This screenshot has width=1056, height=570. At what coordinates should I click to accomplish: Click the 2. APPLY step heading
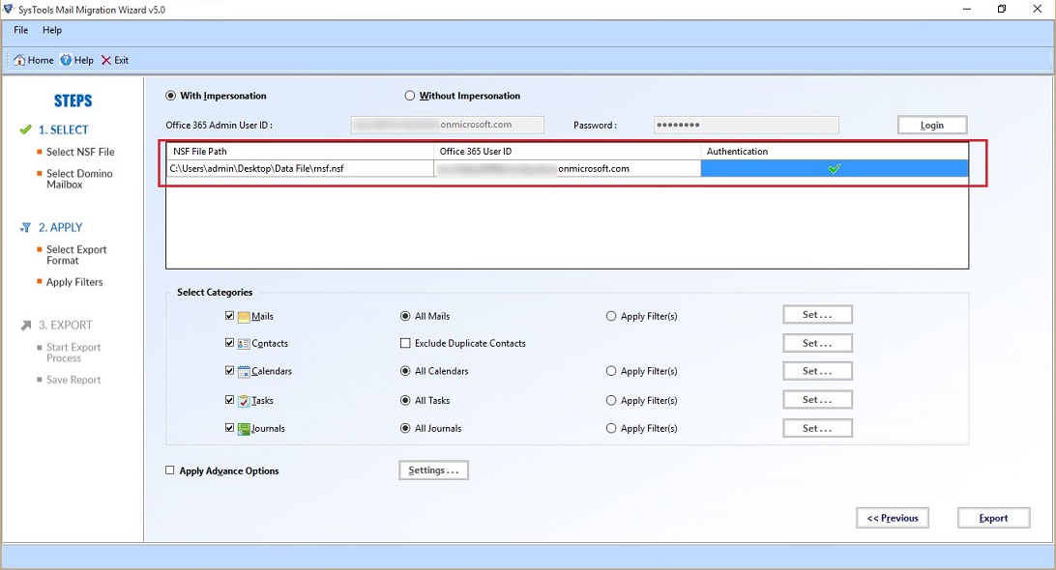[x=61, y=227]
